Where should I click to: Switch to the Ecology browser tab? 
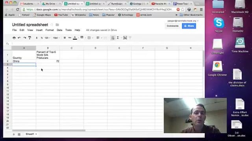click(139, 4)
